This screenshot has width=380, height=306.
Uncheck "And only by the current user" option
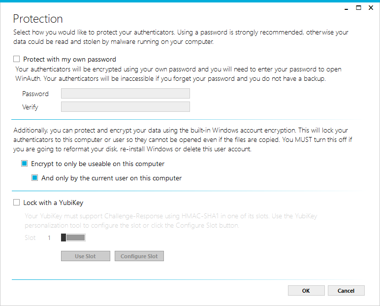click(35, 178)
